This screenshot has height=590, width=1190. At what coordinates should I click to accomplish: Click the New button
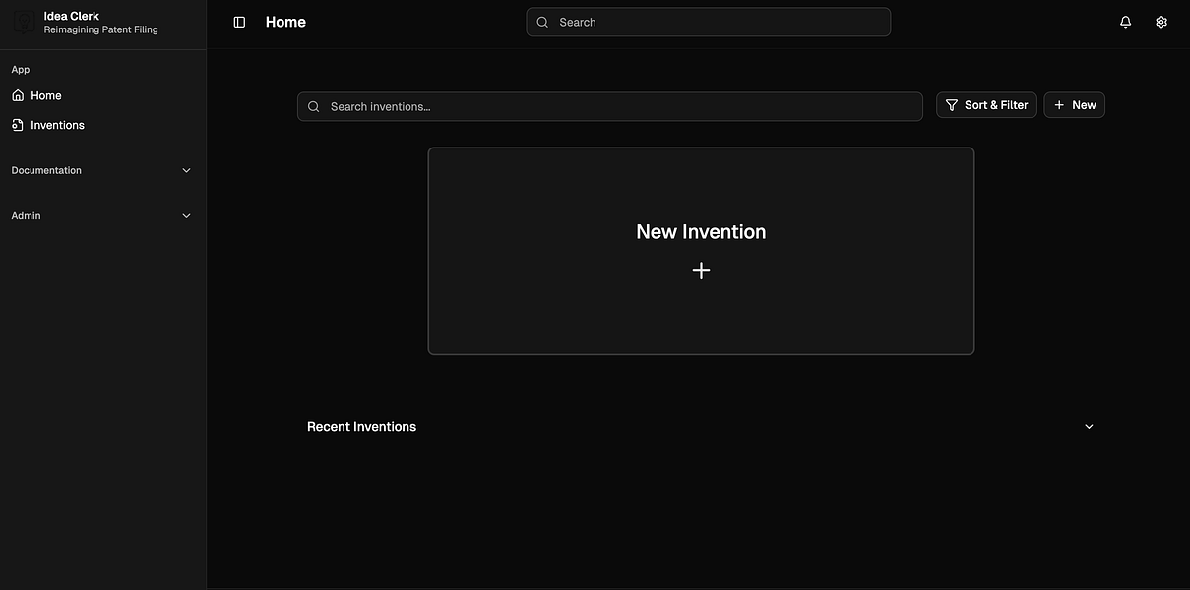pyautogui.click(x=1074, y=105)
